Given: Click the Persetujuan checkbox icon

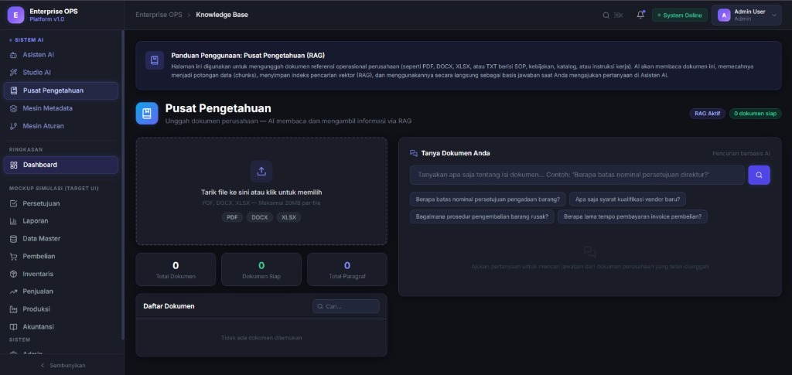Looking at the screenshot, I should coord(14,204).
